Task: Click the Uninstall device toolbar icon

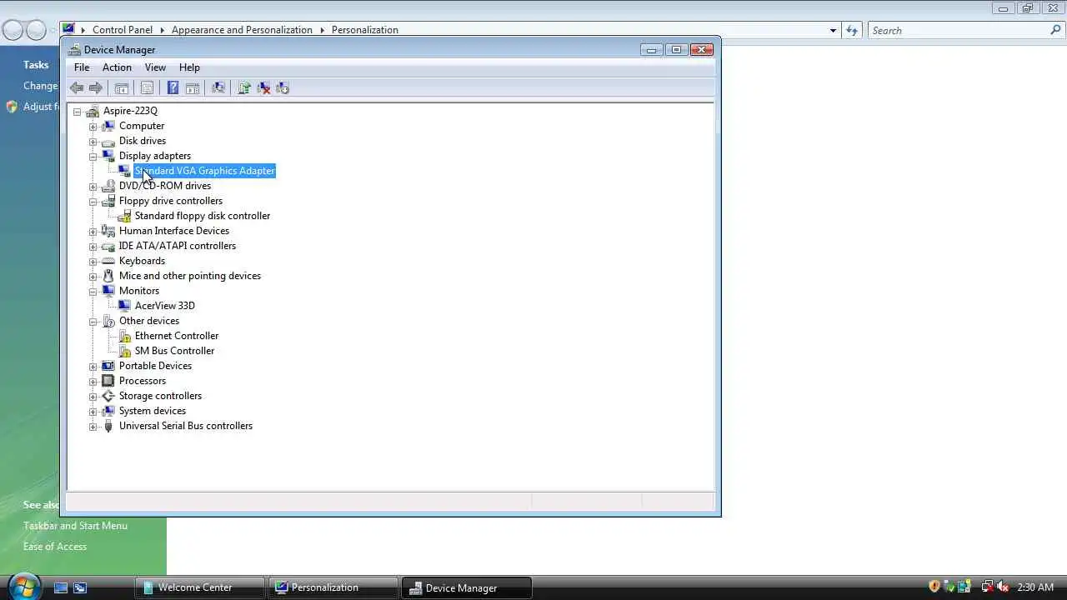Action: [x=263, y=87]
